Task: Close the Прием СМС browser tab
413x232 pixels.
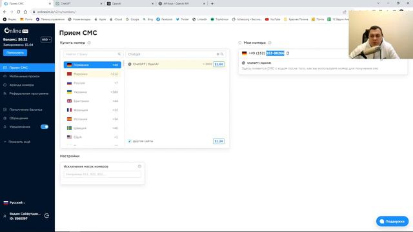Action: tap(50, 4)
